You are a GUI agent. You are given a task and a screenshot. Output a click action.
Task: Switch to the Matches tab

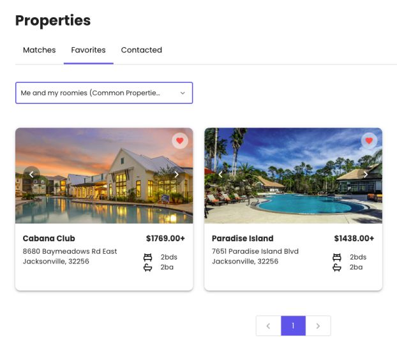[39, 50]
